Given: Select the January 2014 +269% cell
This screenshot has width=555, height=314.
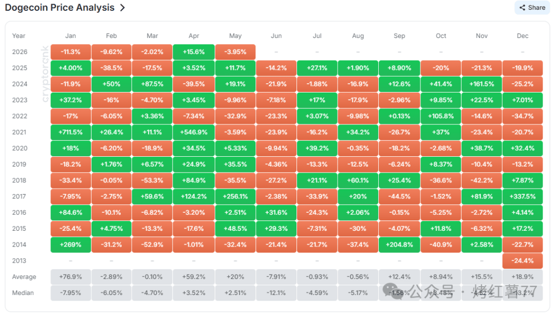Looking at the screenshot, I should click(x=70, y=245).
